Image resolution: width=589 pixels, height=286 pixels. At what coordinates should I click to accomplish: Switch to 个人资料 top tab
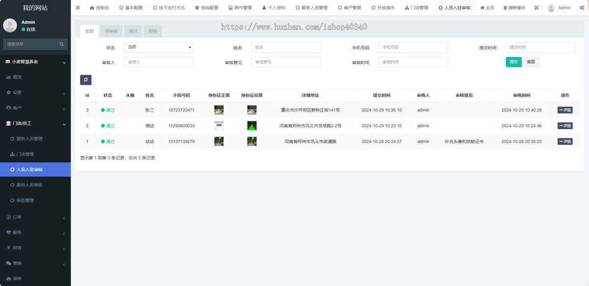(274, 8)
